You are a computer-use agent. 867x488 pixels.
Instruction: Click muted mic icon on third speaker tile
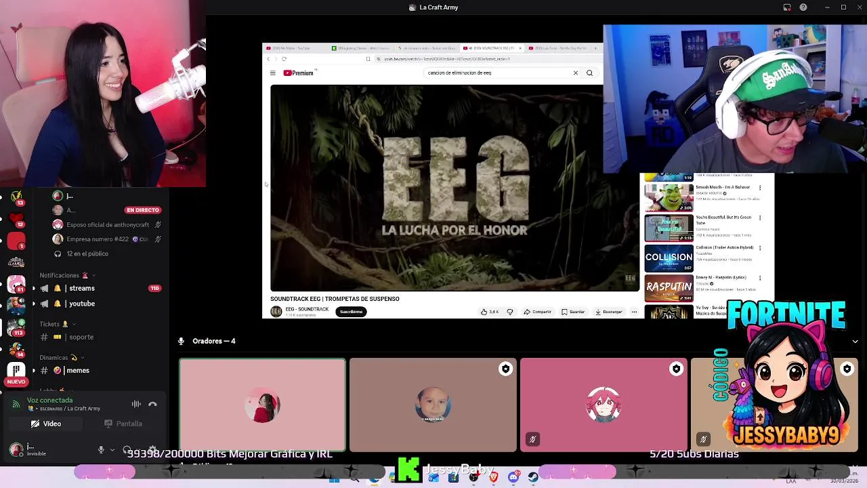click(x=532, y=440)
